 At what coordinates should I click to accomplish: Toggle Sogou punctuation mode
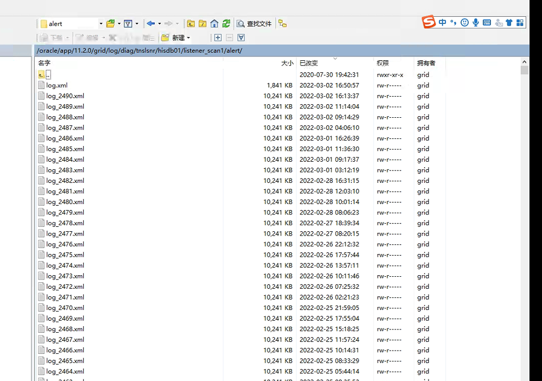tap(453, 23)
